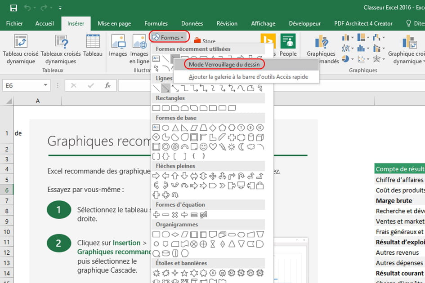The width and height of the screenshot is (425, 283).
Task: Select the smiley face shape
Action: 204,146
